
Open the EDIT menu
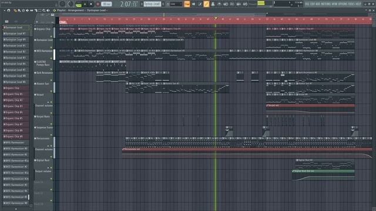coord(313,4)
